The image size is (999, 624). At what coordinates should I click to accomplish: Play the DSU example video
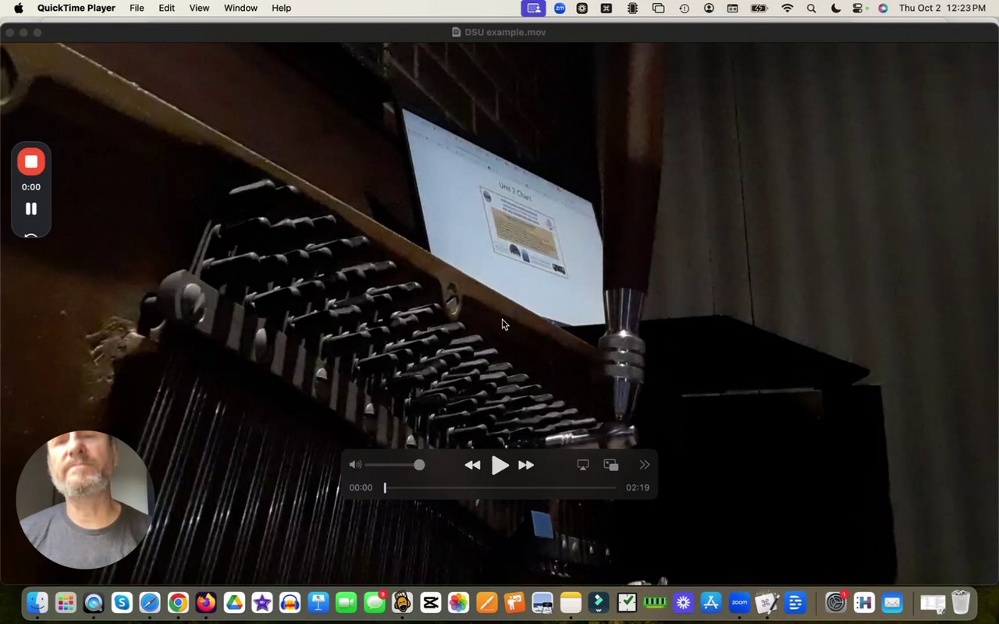(x=499, y=466)
